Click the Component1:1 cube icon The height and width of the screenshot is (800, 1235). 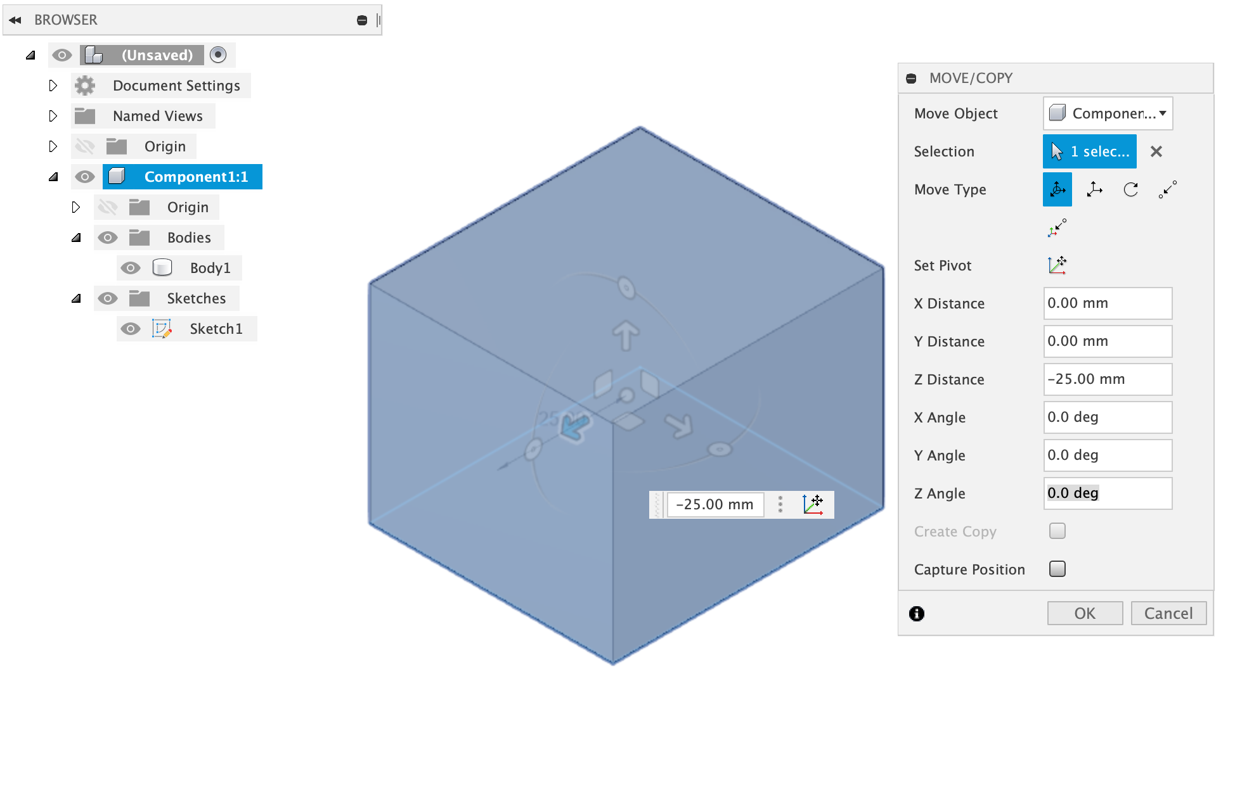click(117, 177)
